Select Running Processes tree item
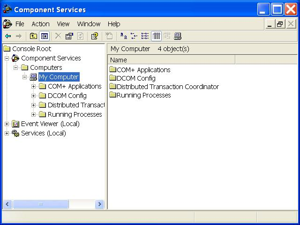The image size is (300, 225). 75,114
